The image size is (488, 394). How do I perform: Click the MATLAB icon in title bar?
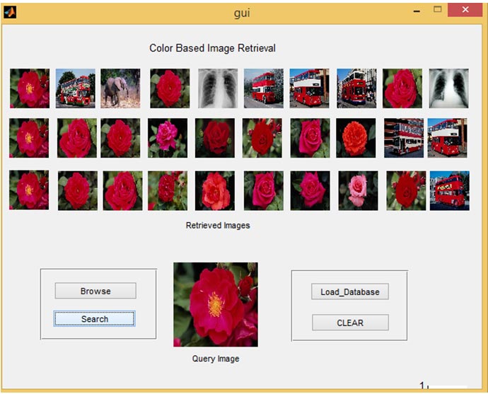(10, 12)
